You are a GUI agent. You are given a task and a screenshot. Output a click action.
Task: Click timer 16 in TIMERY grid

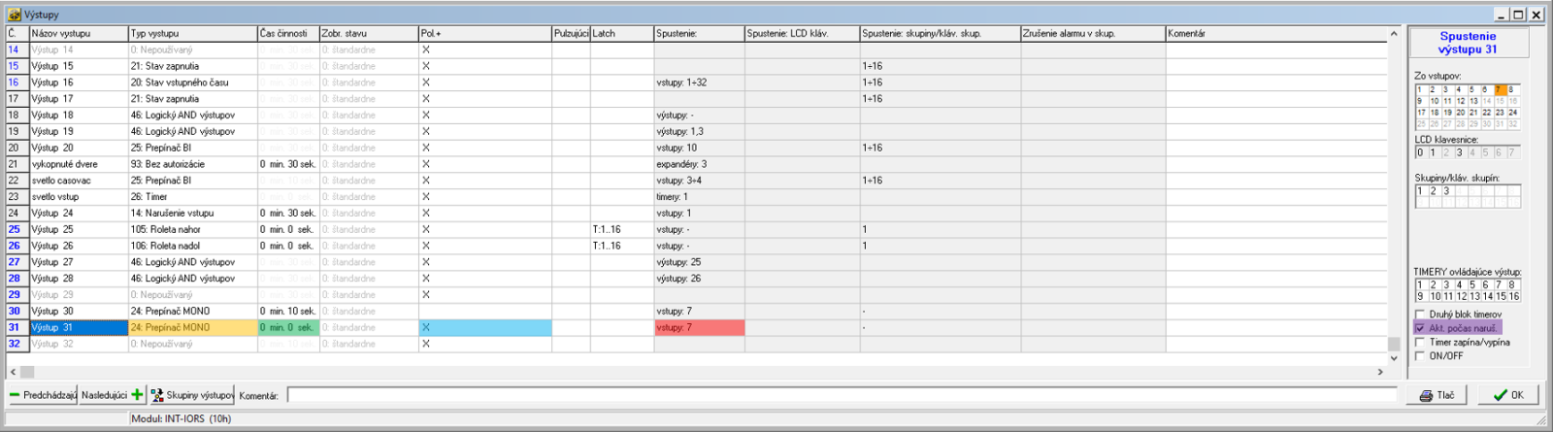(1513, 296)
